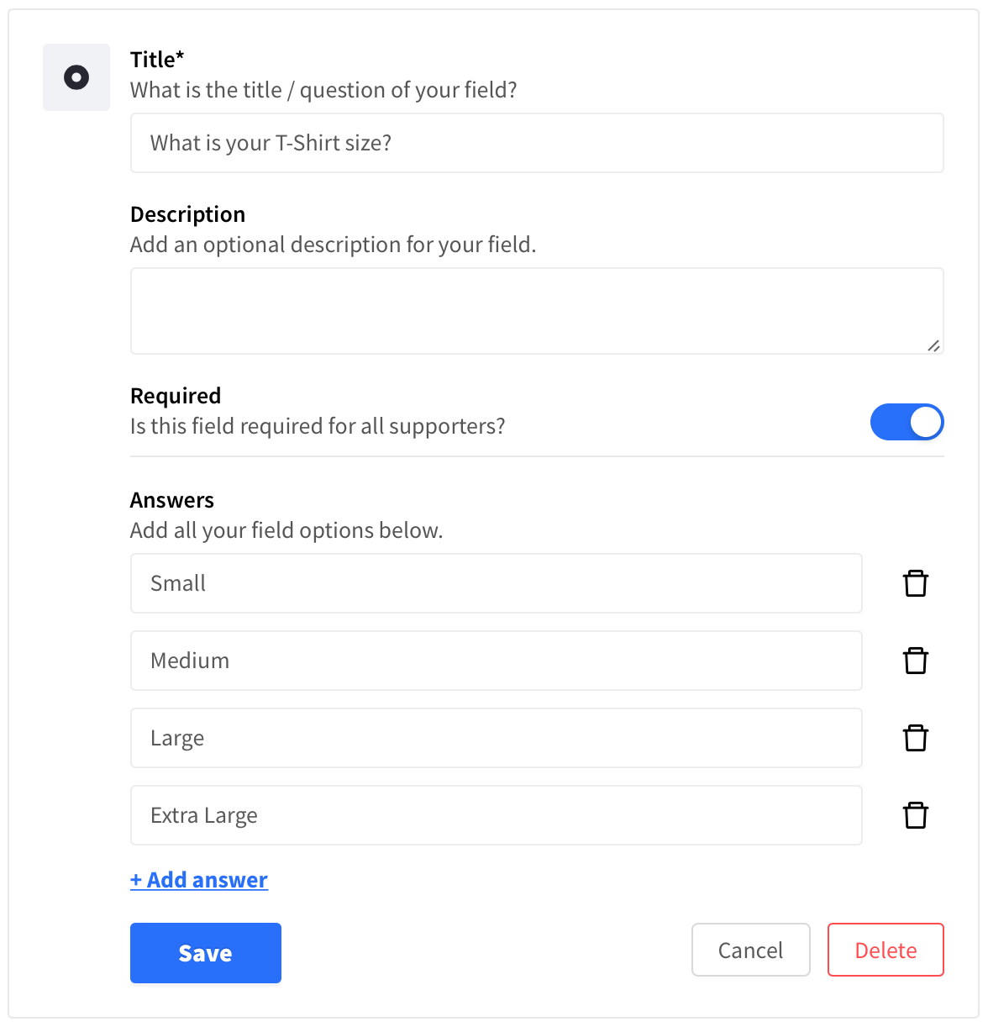Image resolution: width=988 pixels, height=1027 pixels.
Task: Click the radio-button field type icon
Action: click(76, 77)
